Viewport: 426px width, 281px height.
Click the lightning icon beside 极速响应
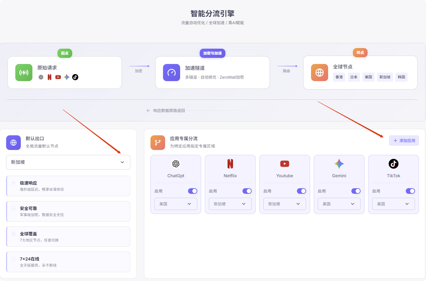(x=13, y=183)
